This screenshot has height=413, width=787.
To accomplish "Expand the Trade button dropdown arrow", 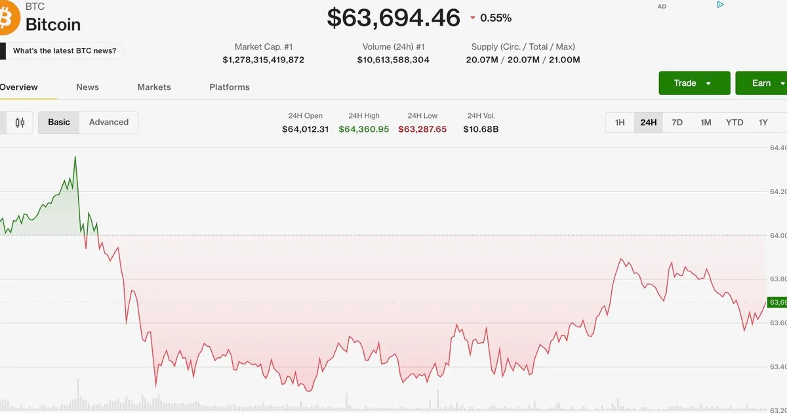I will coord(708,83).
